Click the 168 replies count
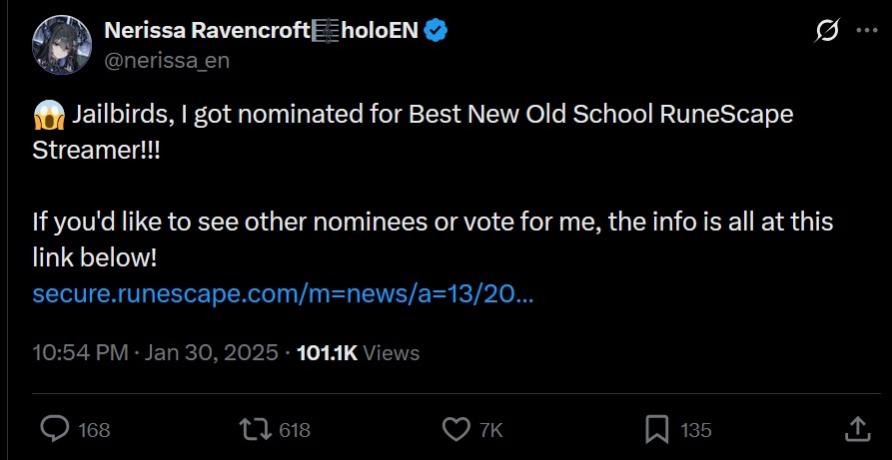Image resolution: width=892 pixels, height=460 pixels. pos(94,430)
